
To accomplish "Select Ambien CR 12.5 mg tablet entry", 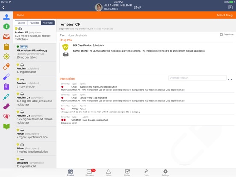I will tap(35, 99).
